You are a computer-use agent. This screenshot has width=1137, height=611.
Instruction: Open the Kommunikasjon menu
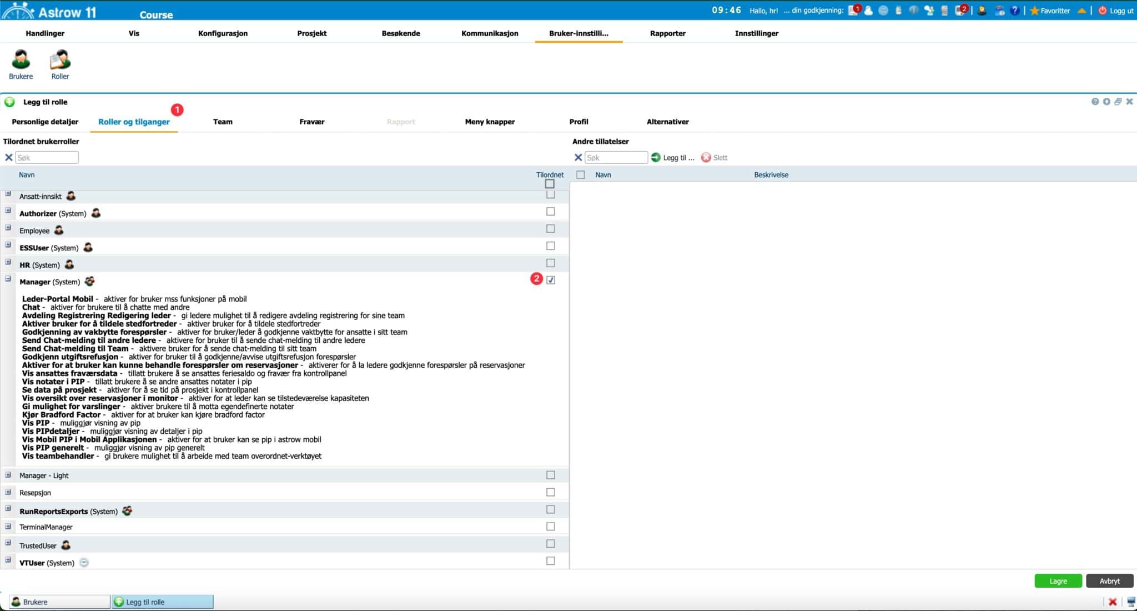[489, 33]
